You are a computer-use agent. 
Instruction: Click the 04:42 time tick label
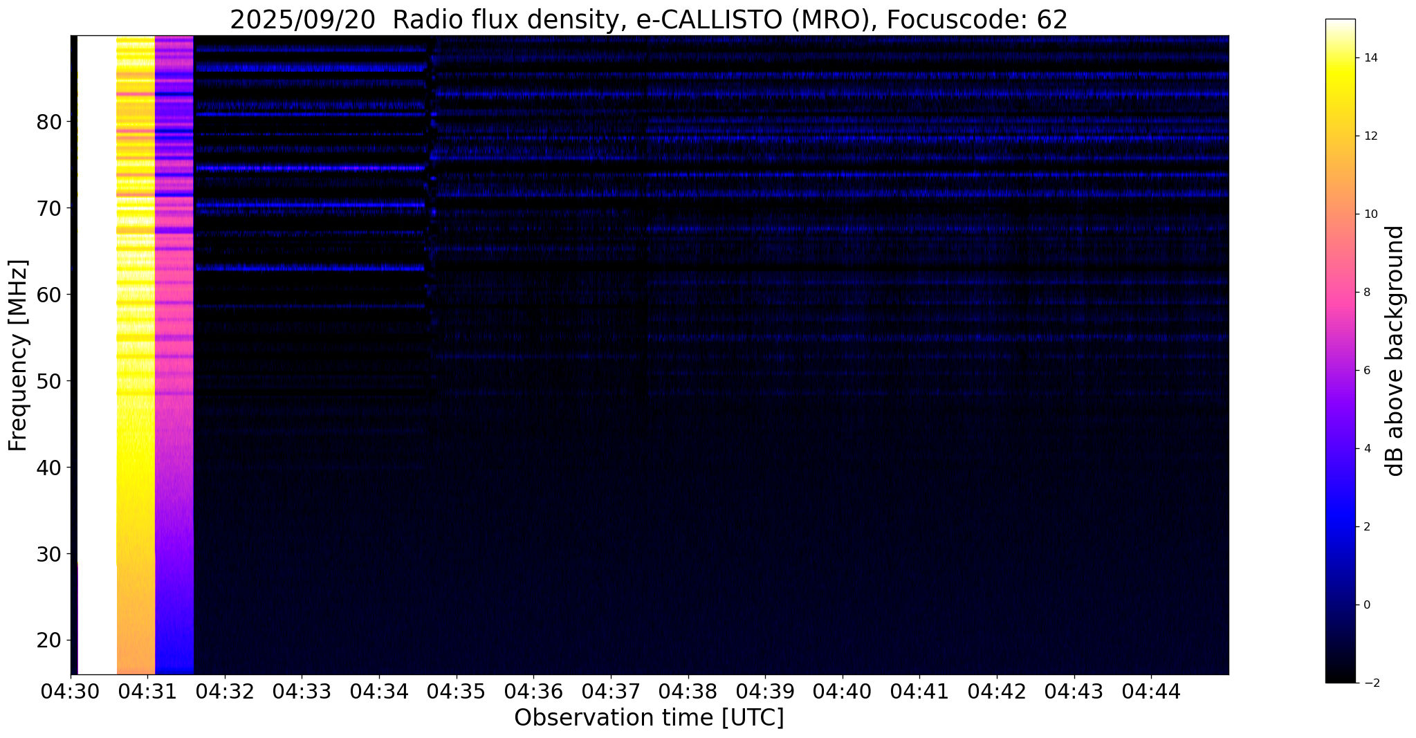[997, 691]
